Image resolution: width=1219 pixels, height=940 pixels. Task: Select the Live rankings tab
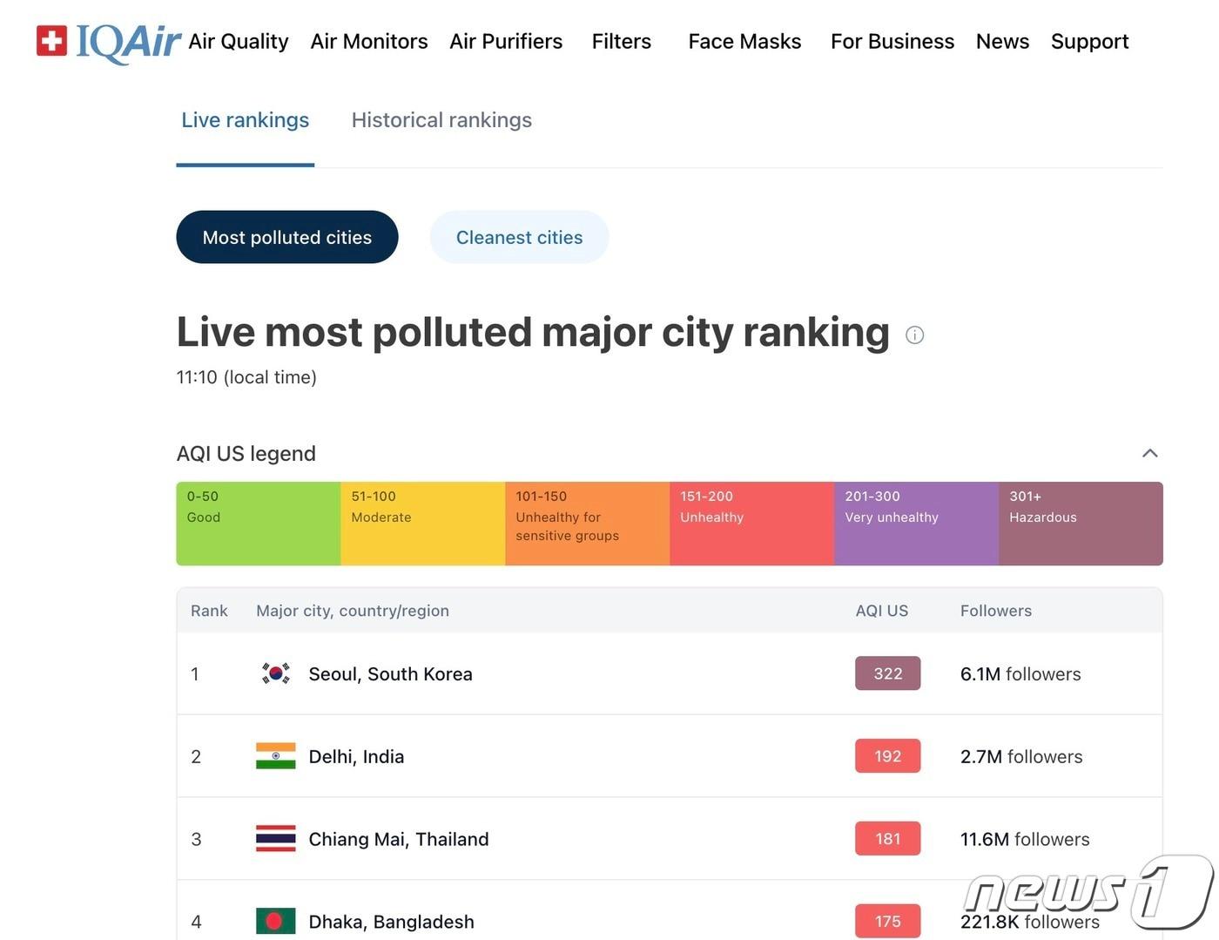click(245, 120)
